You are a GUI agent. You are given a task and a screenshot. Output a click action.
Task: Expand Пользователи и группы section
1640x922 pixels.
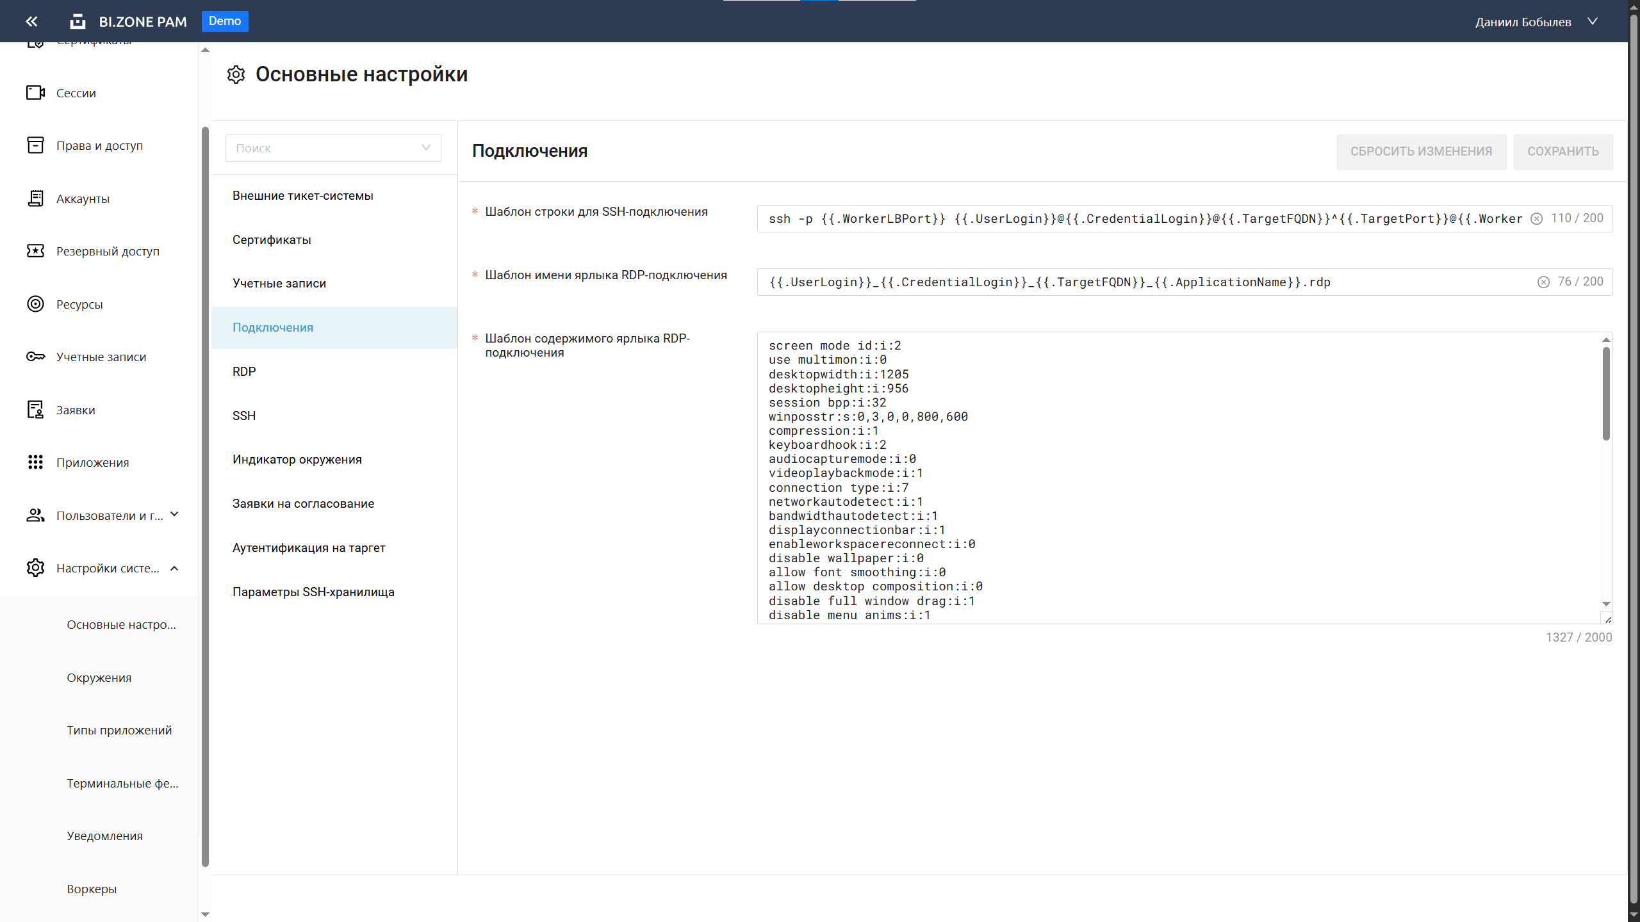click(174, 515)
